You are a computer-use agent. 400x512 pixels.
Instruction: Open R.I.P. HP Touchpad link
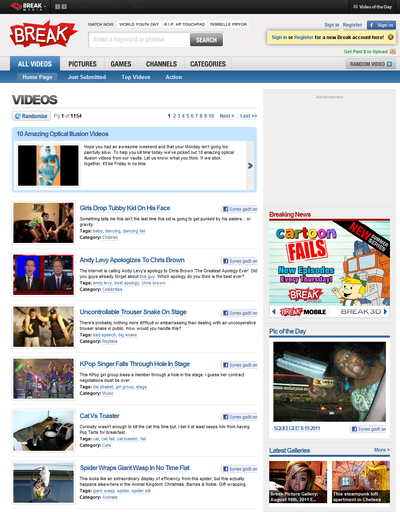point(184,24)
